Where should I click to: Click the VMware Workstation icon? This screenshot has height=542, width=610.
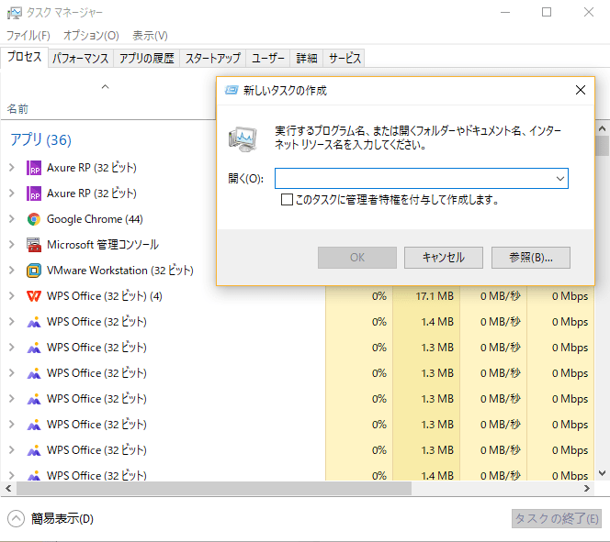point(34,271)
